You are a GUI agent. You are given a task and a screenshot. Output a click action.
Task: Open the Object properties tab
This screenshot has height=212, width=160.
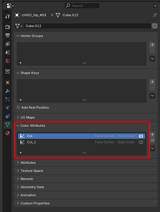[8, 82]
